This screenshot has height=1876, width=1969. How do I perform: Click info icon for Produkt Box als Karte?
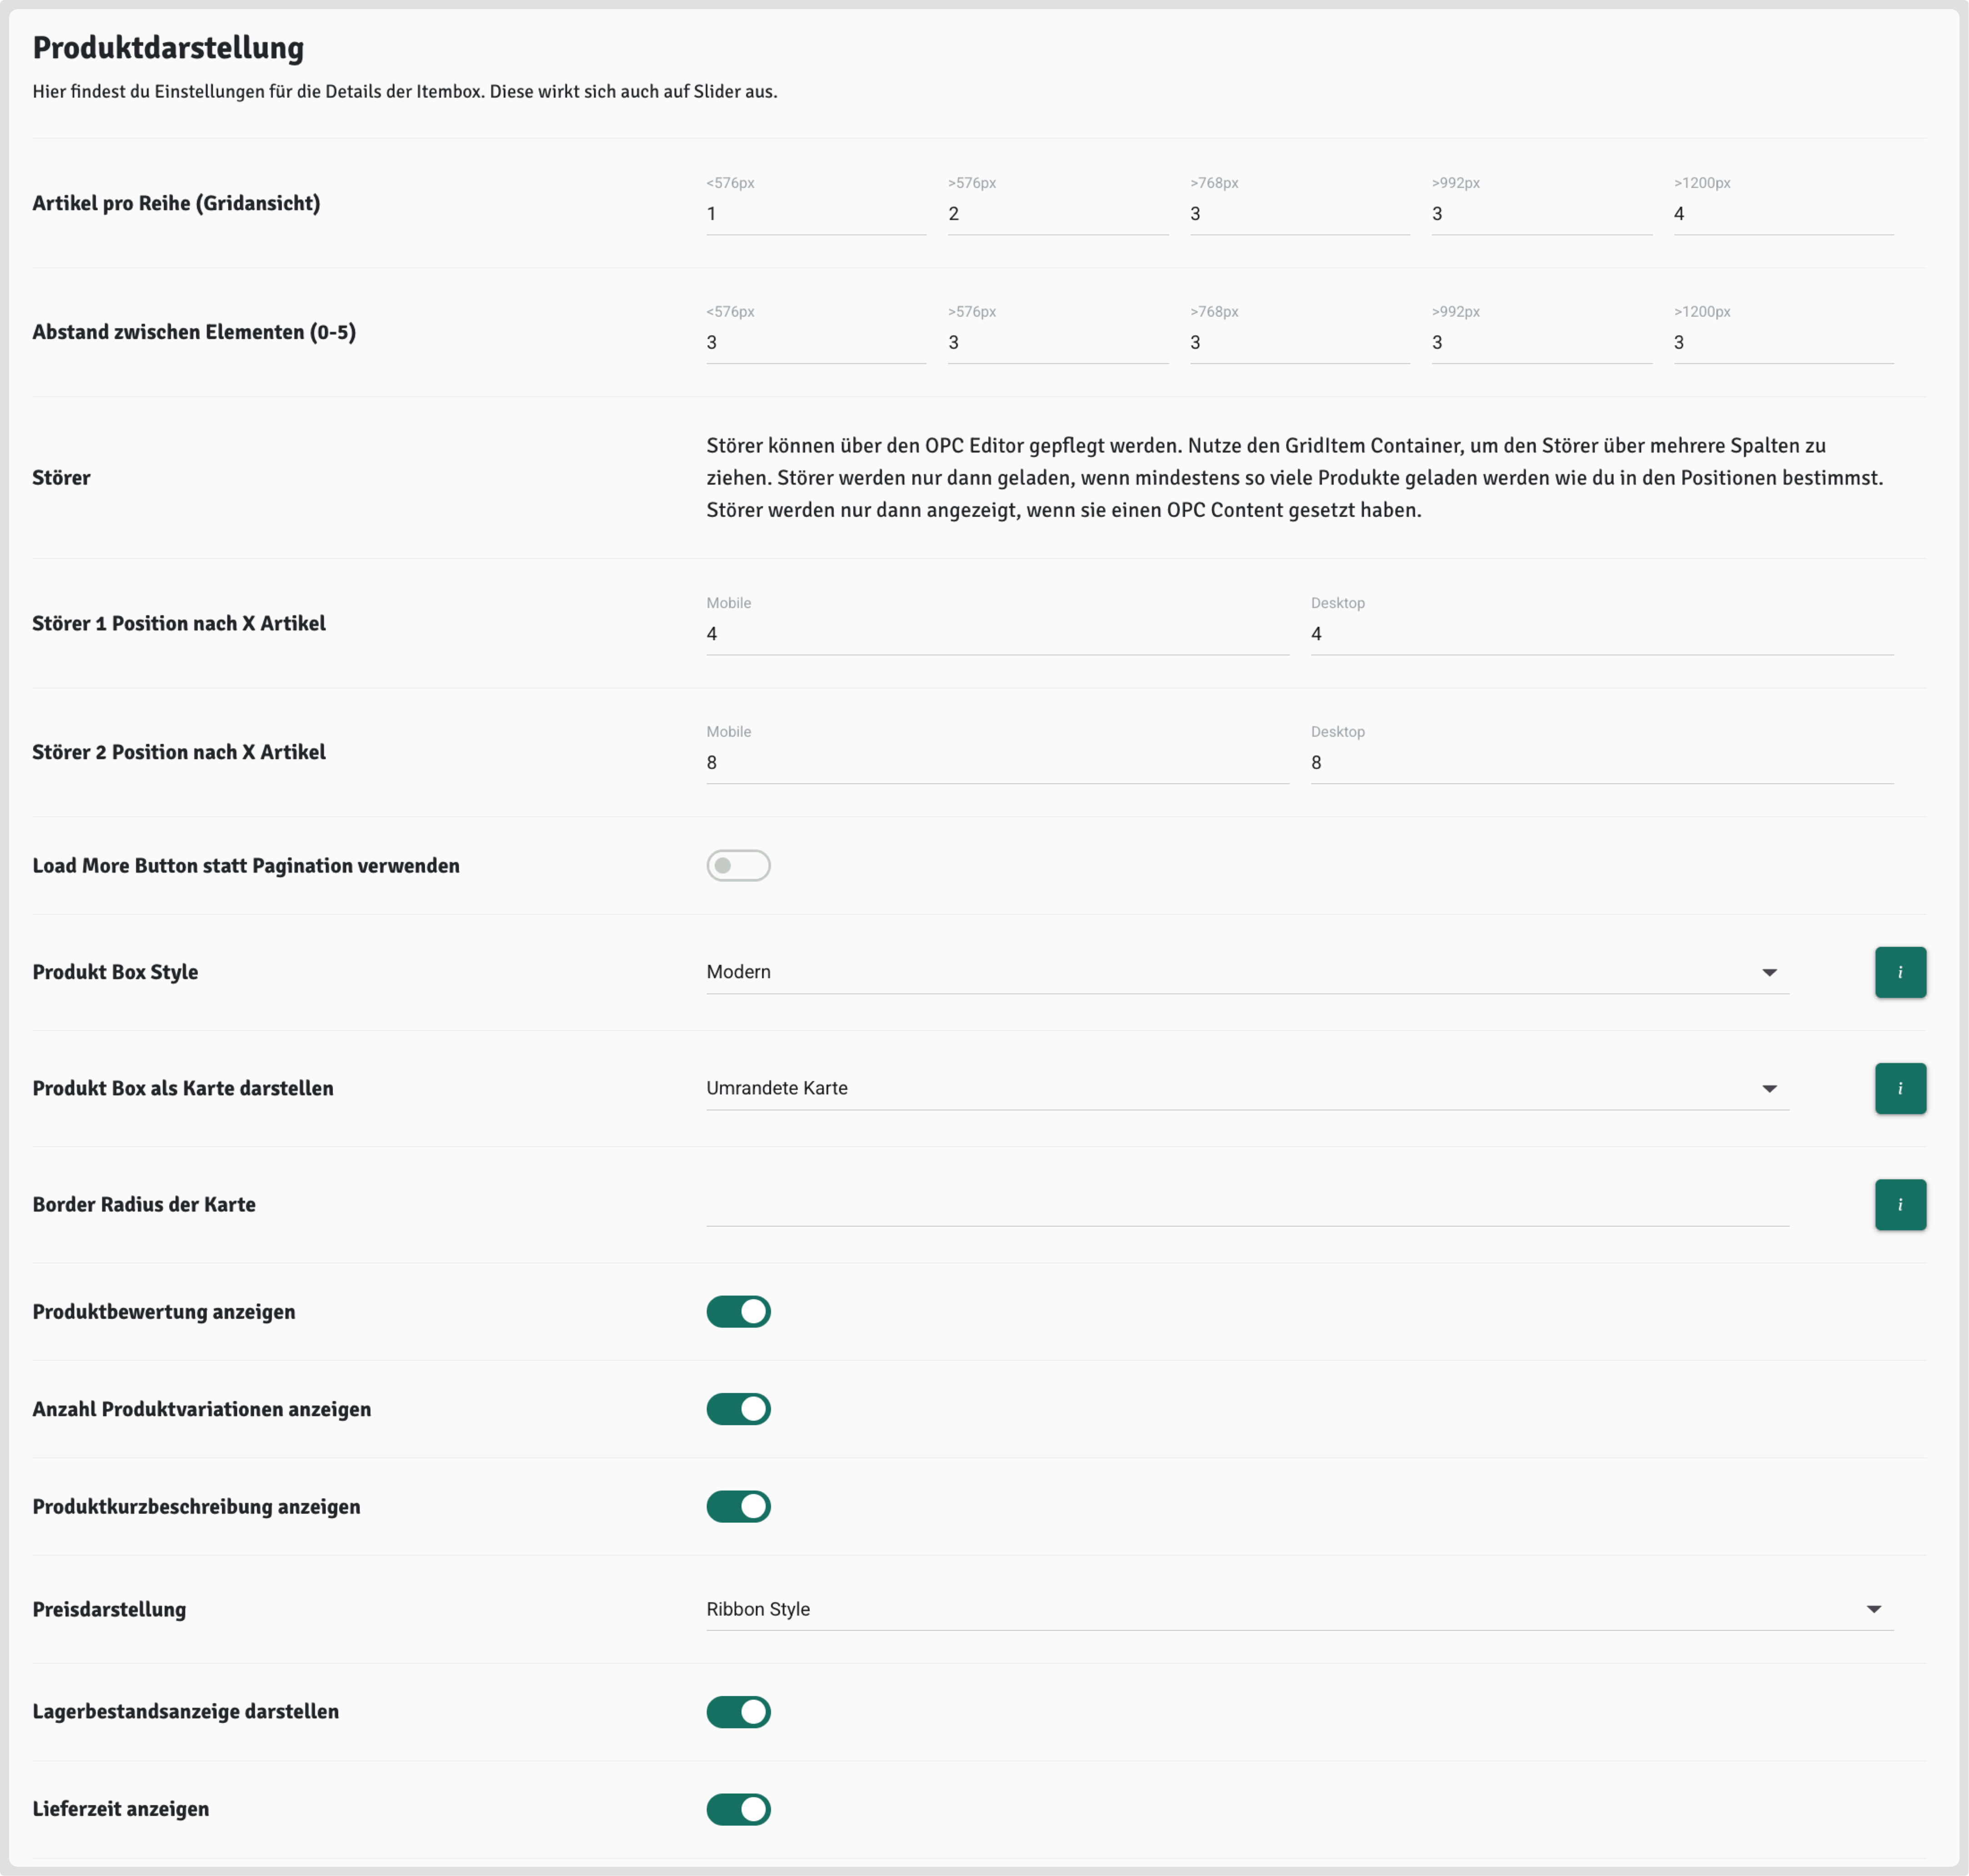pos(1899,1088)
